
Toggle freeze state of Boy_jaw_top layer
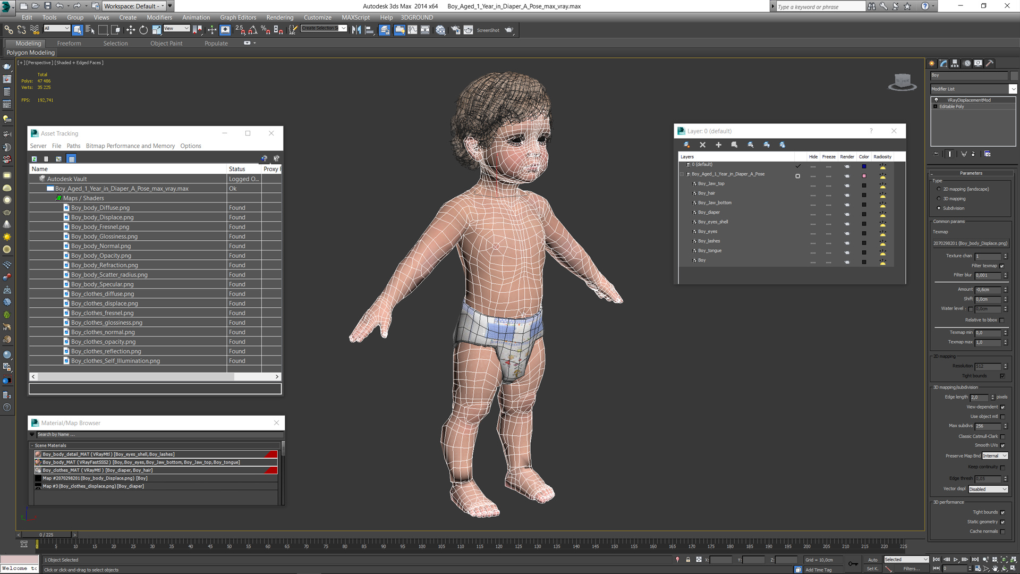[829, 183]
